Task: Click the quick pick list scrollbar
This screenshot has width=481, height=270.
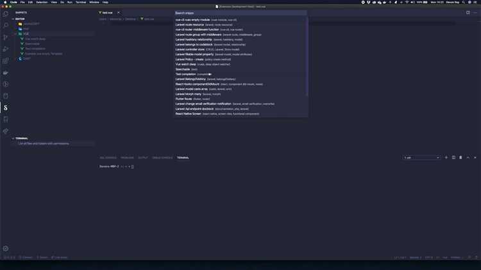Action: click(307, 56)
